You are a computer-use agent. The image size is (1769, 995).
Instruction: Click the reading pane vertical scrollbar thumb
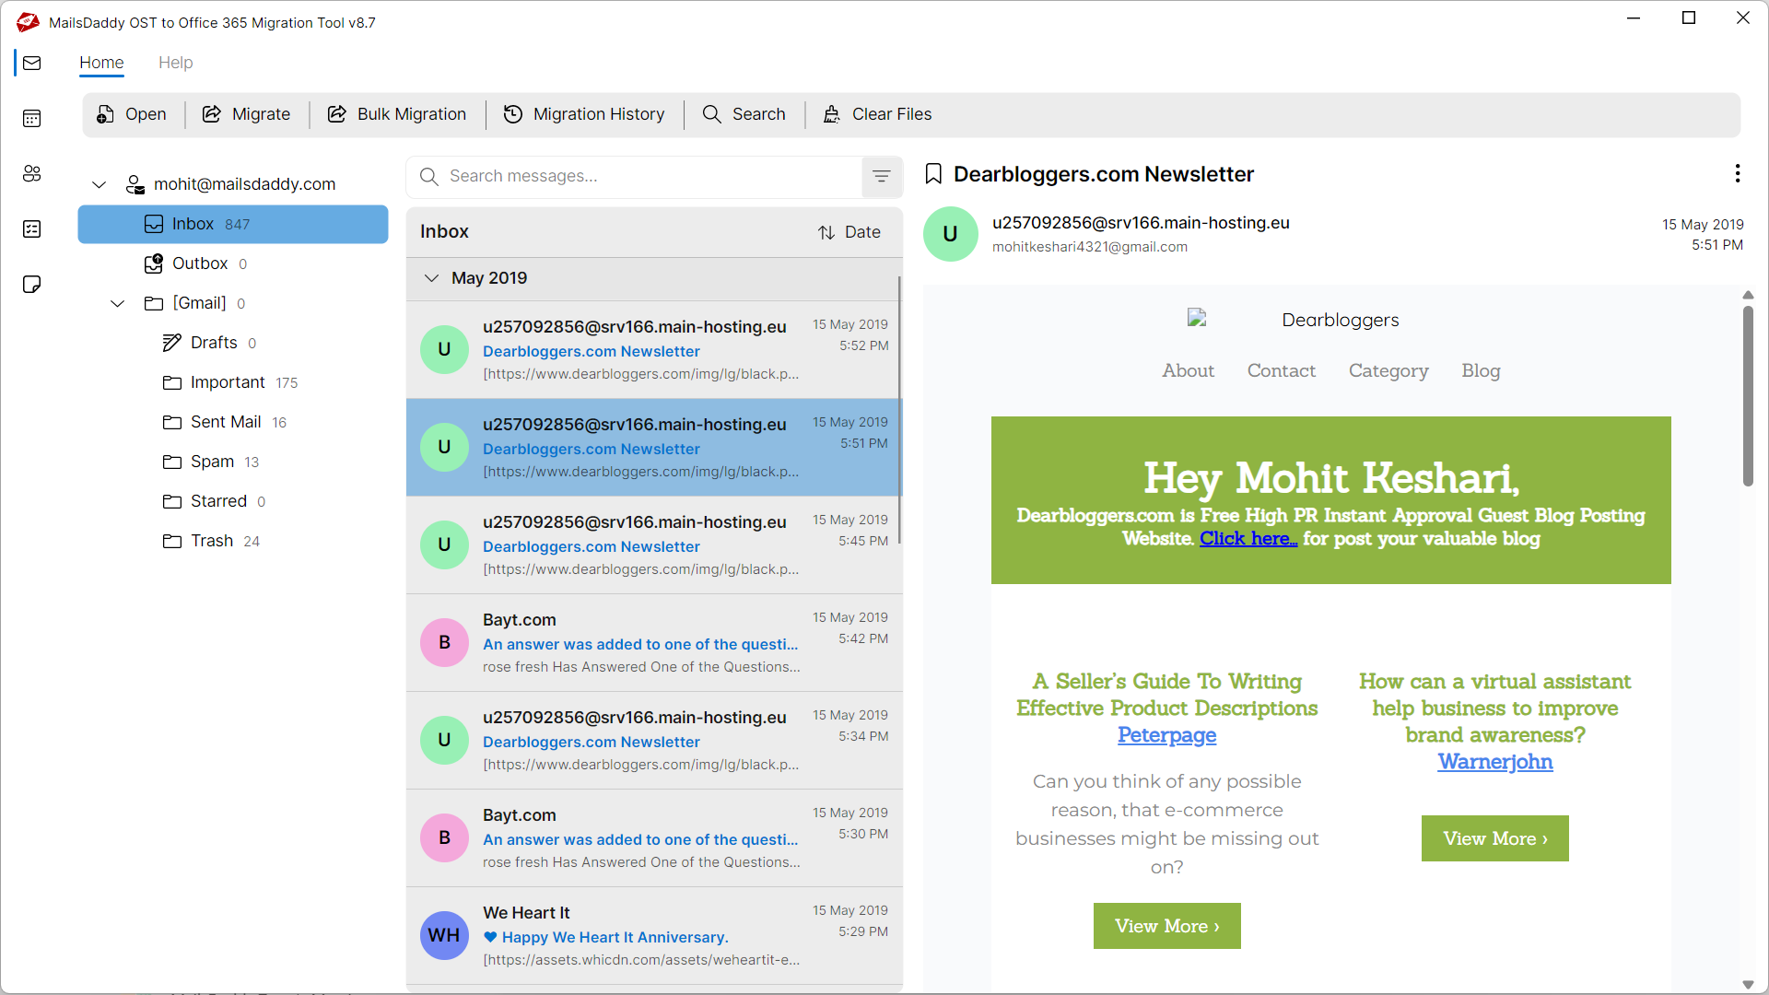point(1748,396)
